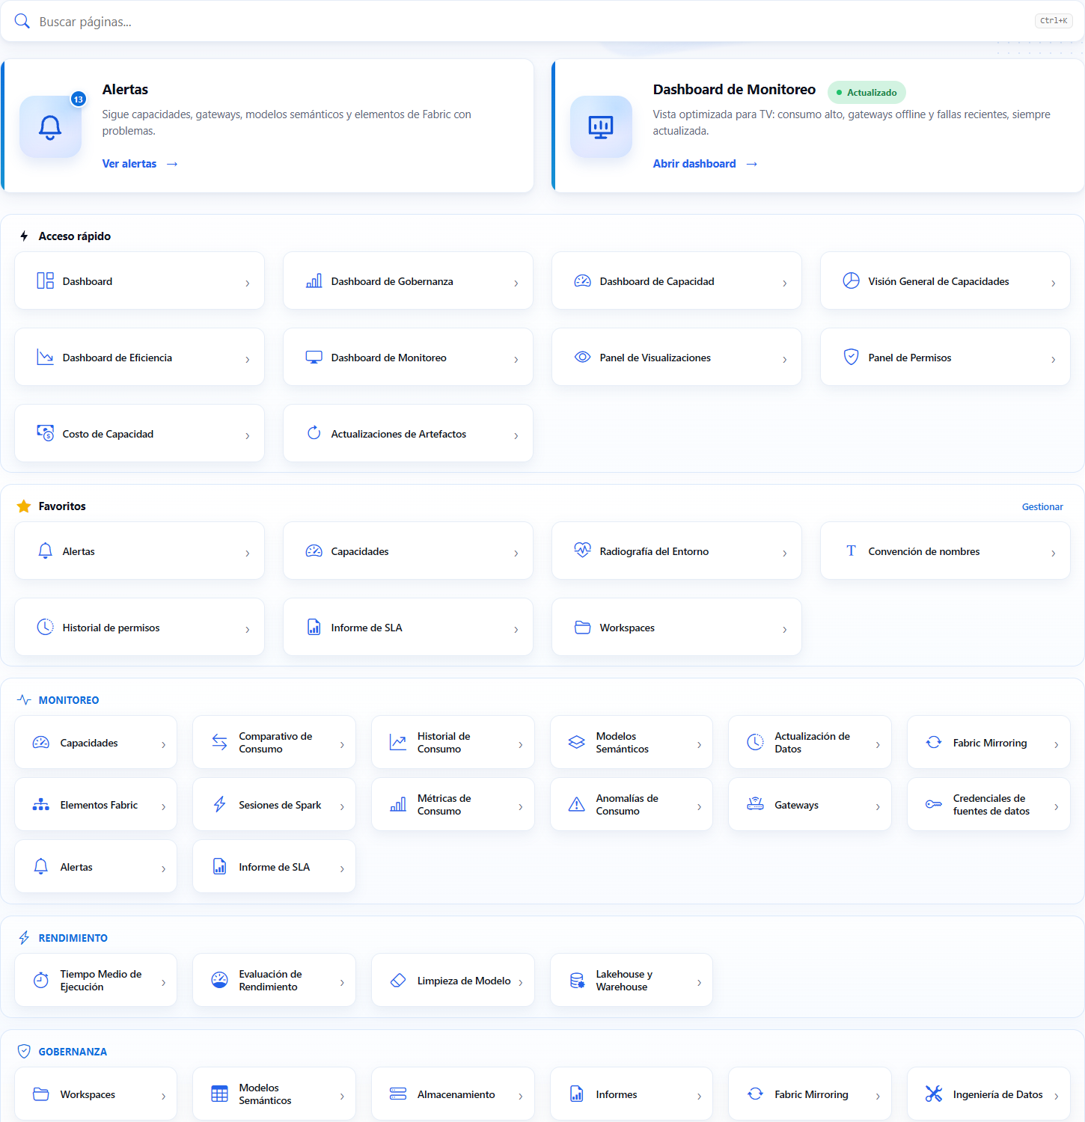Click clock icon for Historial de permisos
Screen dimensions: 1085x1122
(x=46, y=627)
